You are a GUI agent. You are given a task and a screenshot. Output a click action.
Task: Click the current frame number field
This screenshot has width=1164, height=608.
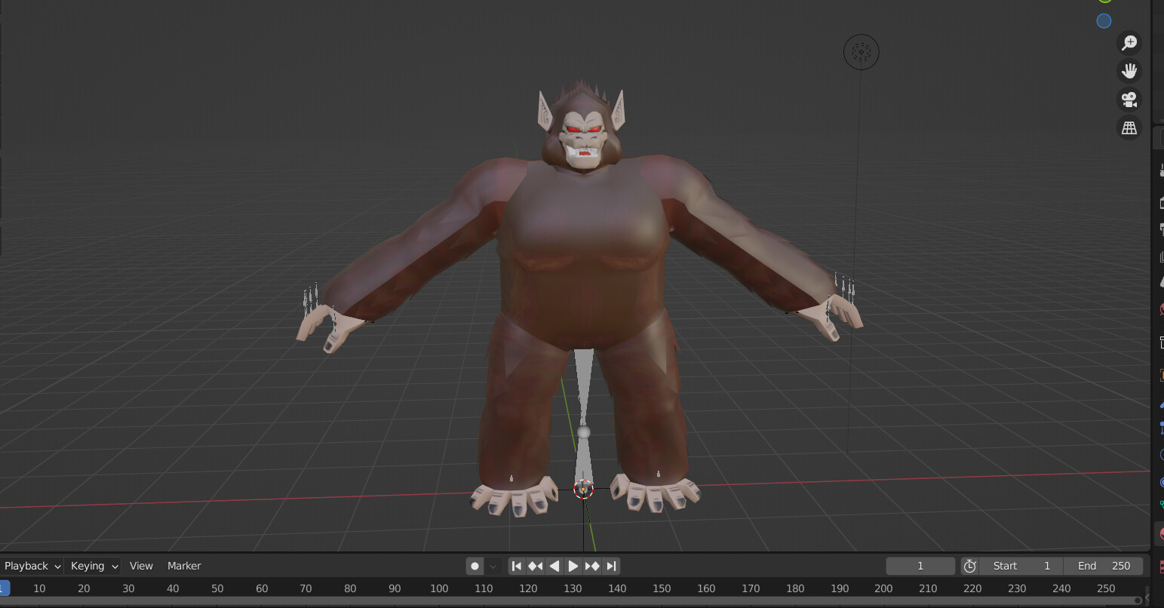[920, 566]
